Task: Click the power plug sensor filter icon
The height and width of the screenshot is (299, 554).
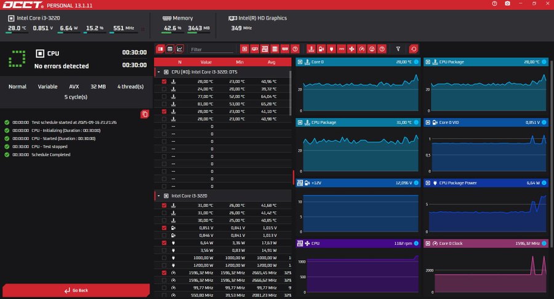Action: tap(331, 49)
